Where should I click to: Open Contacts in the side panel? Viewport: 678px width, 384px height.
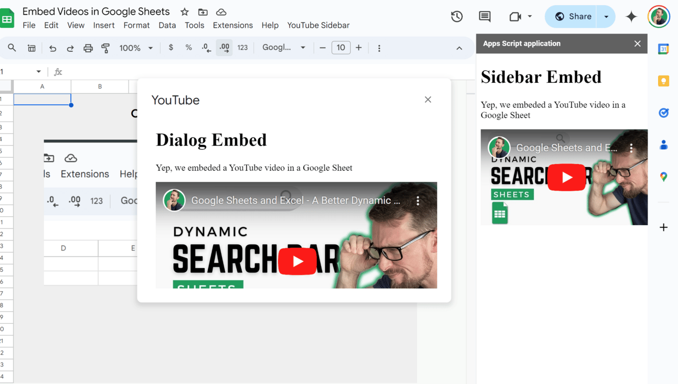(663, 145)
